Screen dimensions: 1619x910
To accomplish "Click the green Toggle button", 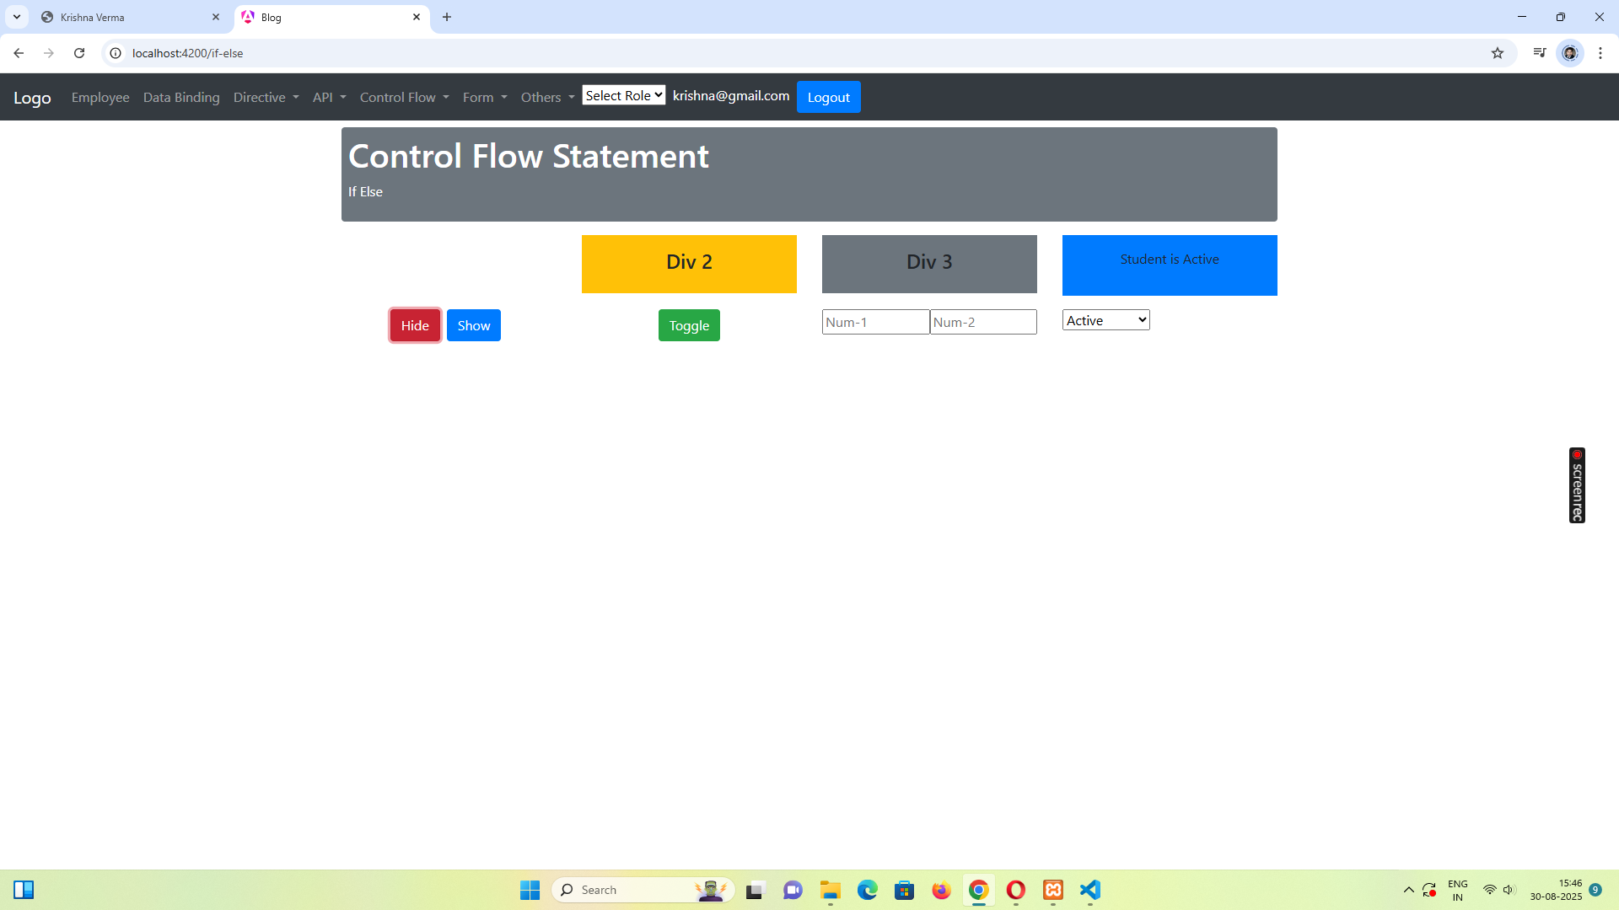I will click(x=689, y=325).
